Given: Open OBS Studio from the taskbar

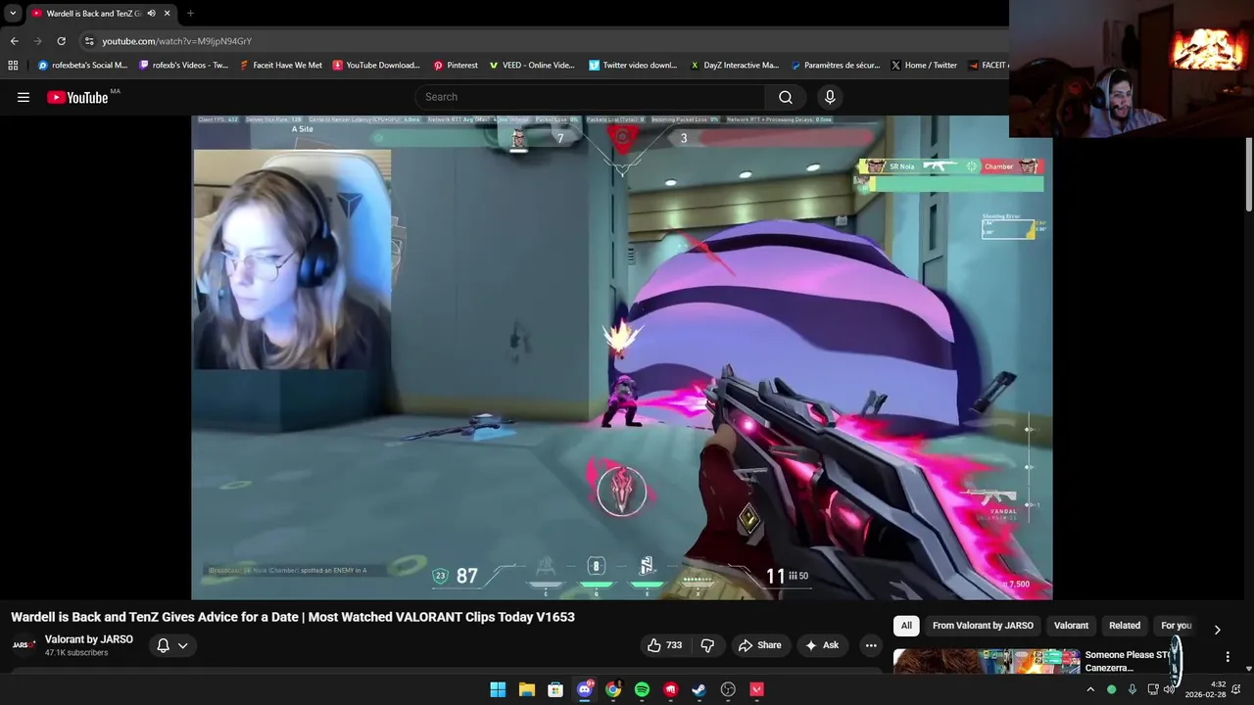Looking at the screenshot, I should (728, 689).
